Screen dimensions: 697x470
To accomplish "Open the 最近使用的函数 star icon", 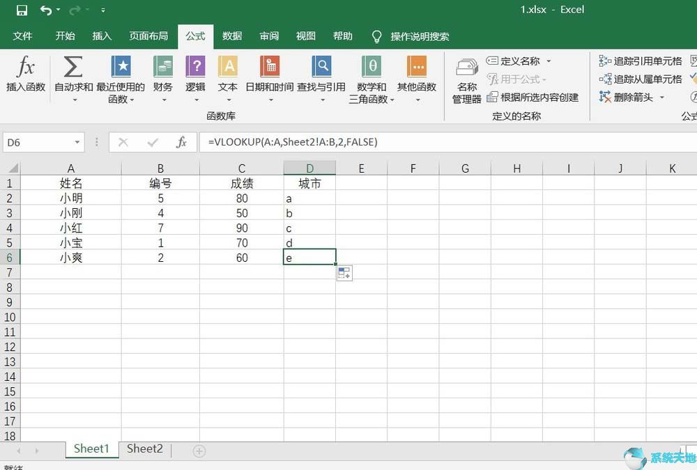I will [121, 67].
